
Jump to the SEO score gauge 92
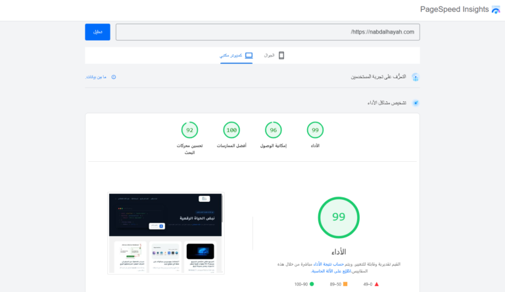pos(189,130)
